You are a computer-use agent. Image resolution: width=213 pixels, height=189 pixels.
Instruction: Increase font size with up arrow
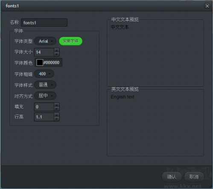pos(57,50)
